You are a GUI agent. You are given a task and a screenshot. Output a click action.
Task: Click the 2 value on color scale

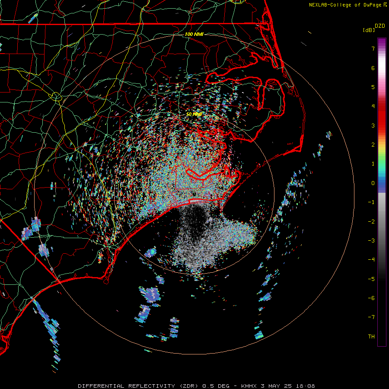tap(373, 145)
